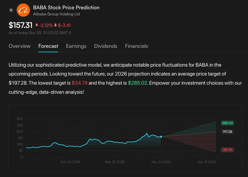Click the 197.28 average chart label
The image size is (248, 177).
tap(227, 132)
